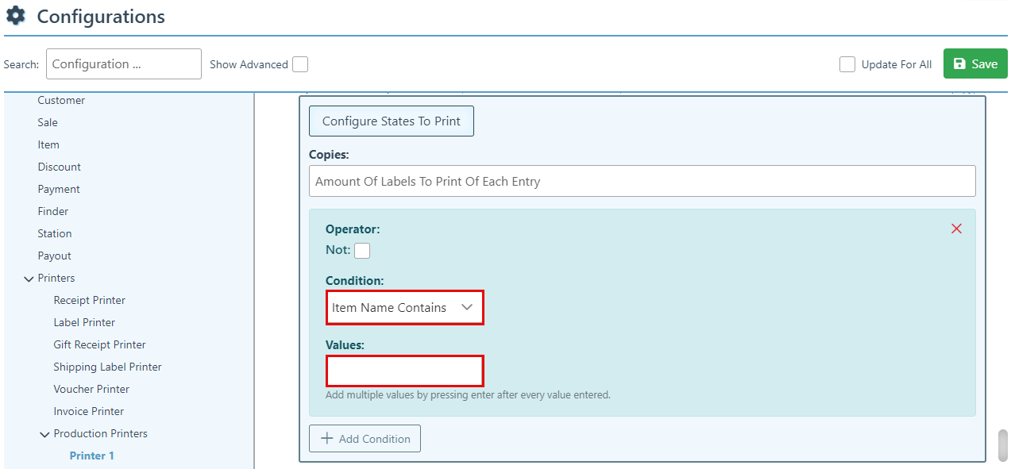
Task: Enable the Show Advanced checkbox
Action: [x=300, y=64]
